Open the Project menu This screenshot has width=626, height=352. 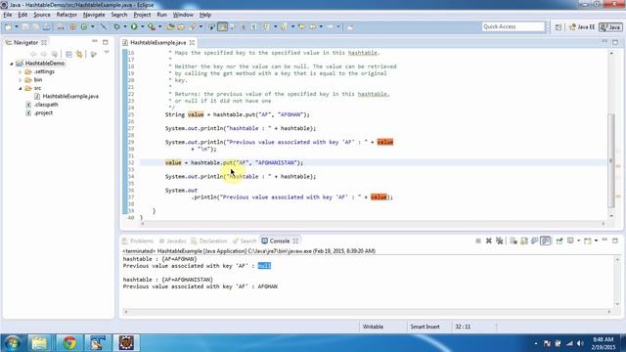142,15
